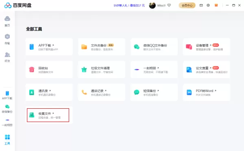Open the 通话记录 tool title
Viewport: 244px width, 151px height.
pos(97,91)
